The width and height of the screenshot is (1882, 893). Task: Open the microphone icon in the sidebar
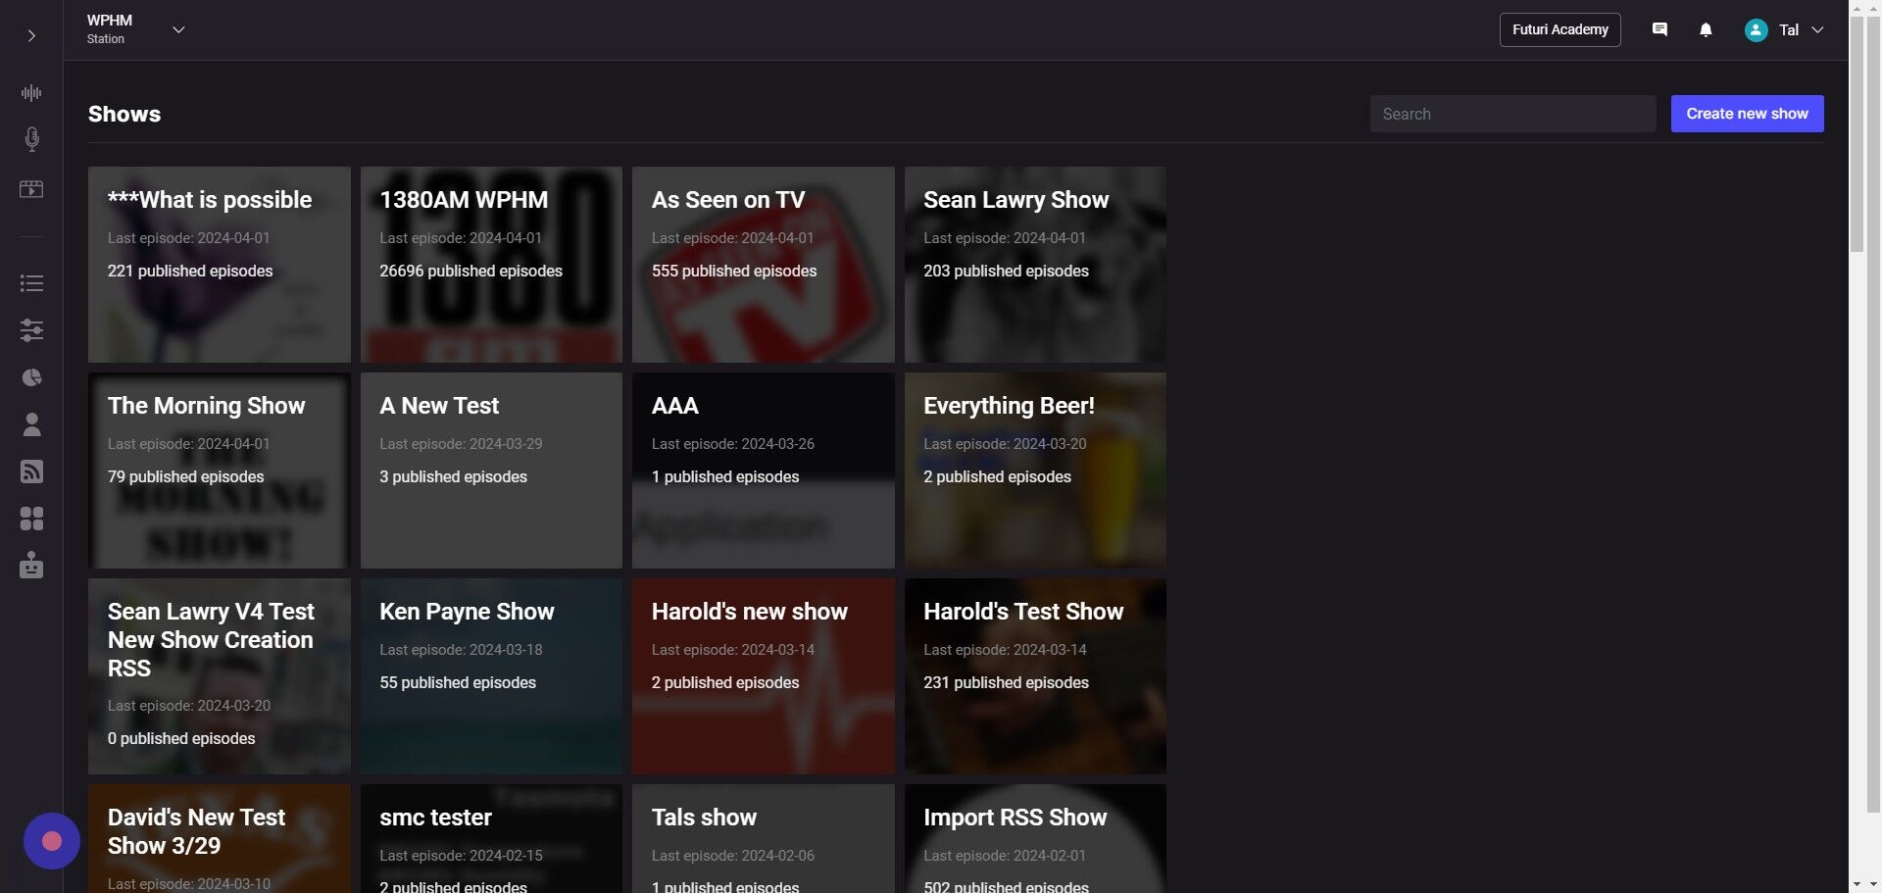pos(31,139)
